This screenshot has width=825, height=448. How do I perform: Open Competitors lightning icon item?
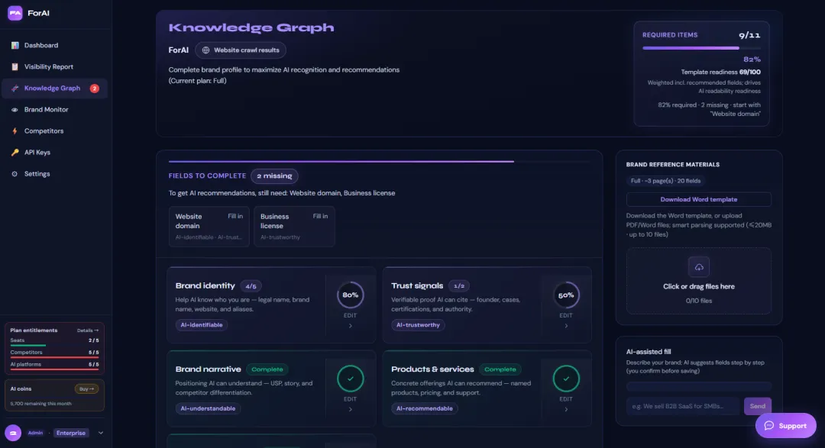tap(15, 131)
